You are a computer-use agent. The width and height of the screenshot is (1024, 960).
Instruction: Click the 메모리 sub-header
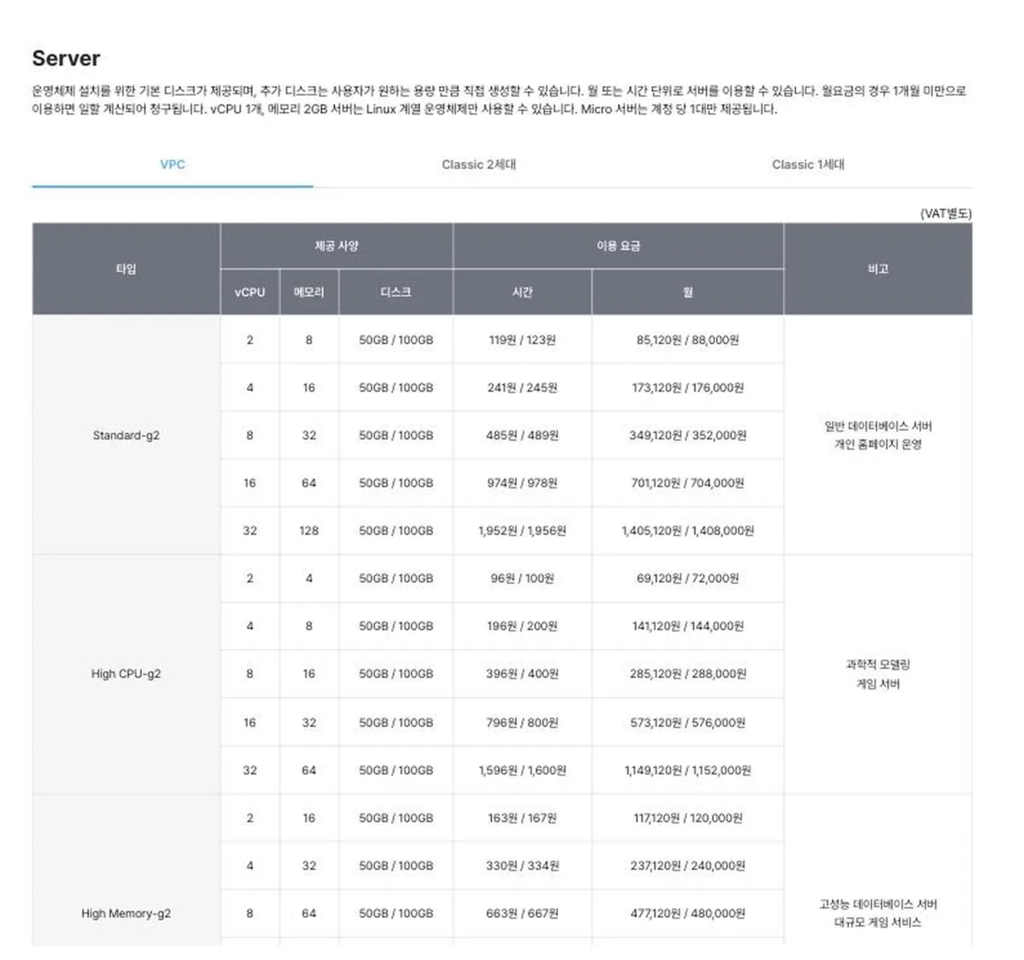coord(309,292)
